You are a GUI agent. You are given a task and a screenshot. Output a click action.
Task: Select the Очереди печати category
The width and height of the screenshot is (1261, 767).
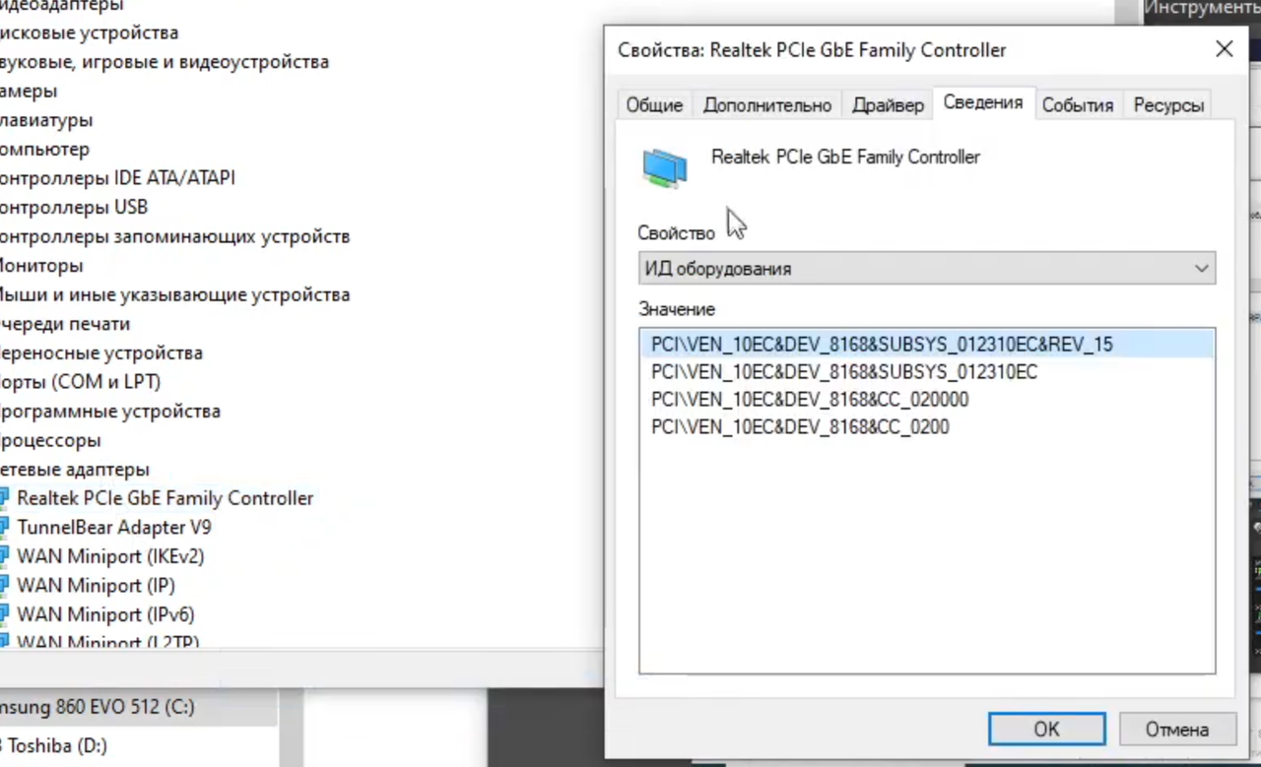[65, 323]
